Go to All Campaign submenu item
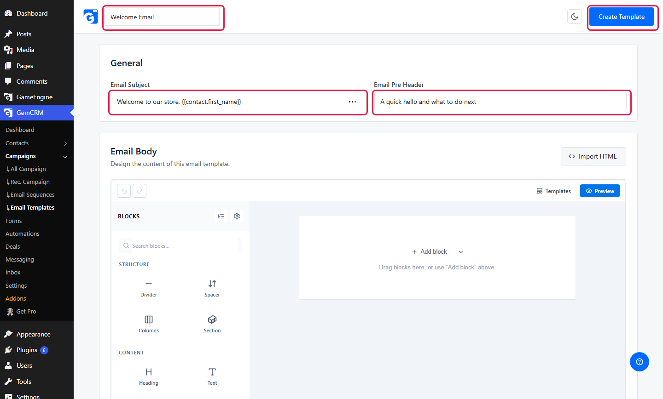Screen dimensions: 663x399 click(x=28, y=169)
